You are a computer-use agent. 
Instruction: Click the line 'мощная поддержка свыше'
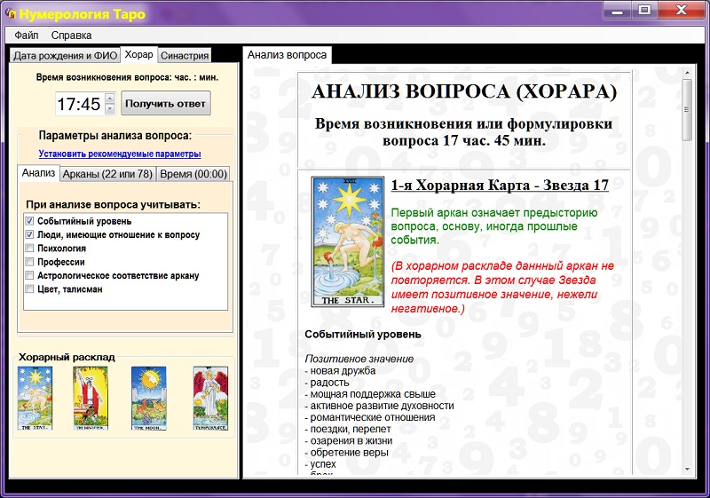coord(370,394)
